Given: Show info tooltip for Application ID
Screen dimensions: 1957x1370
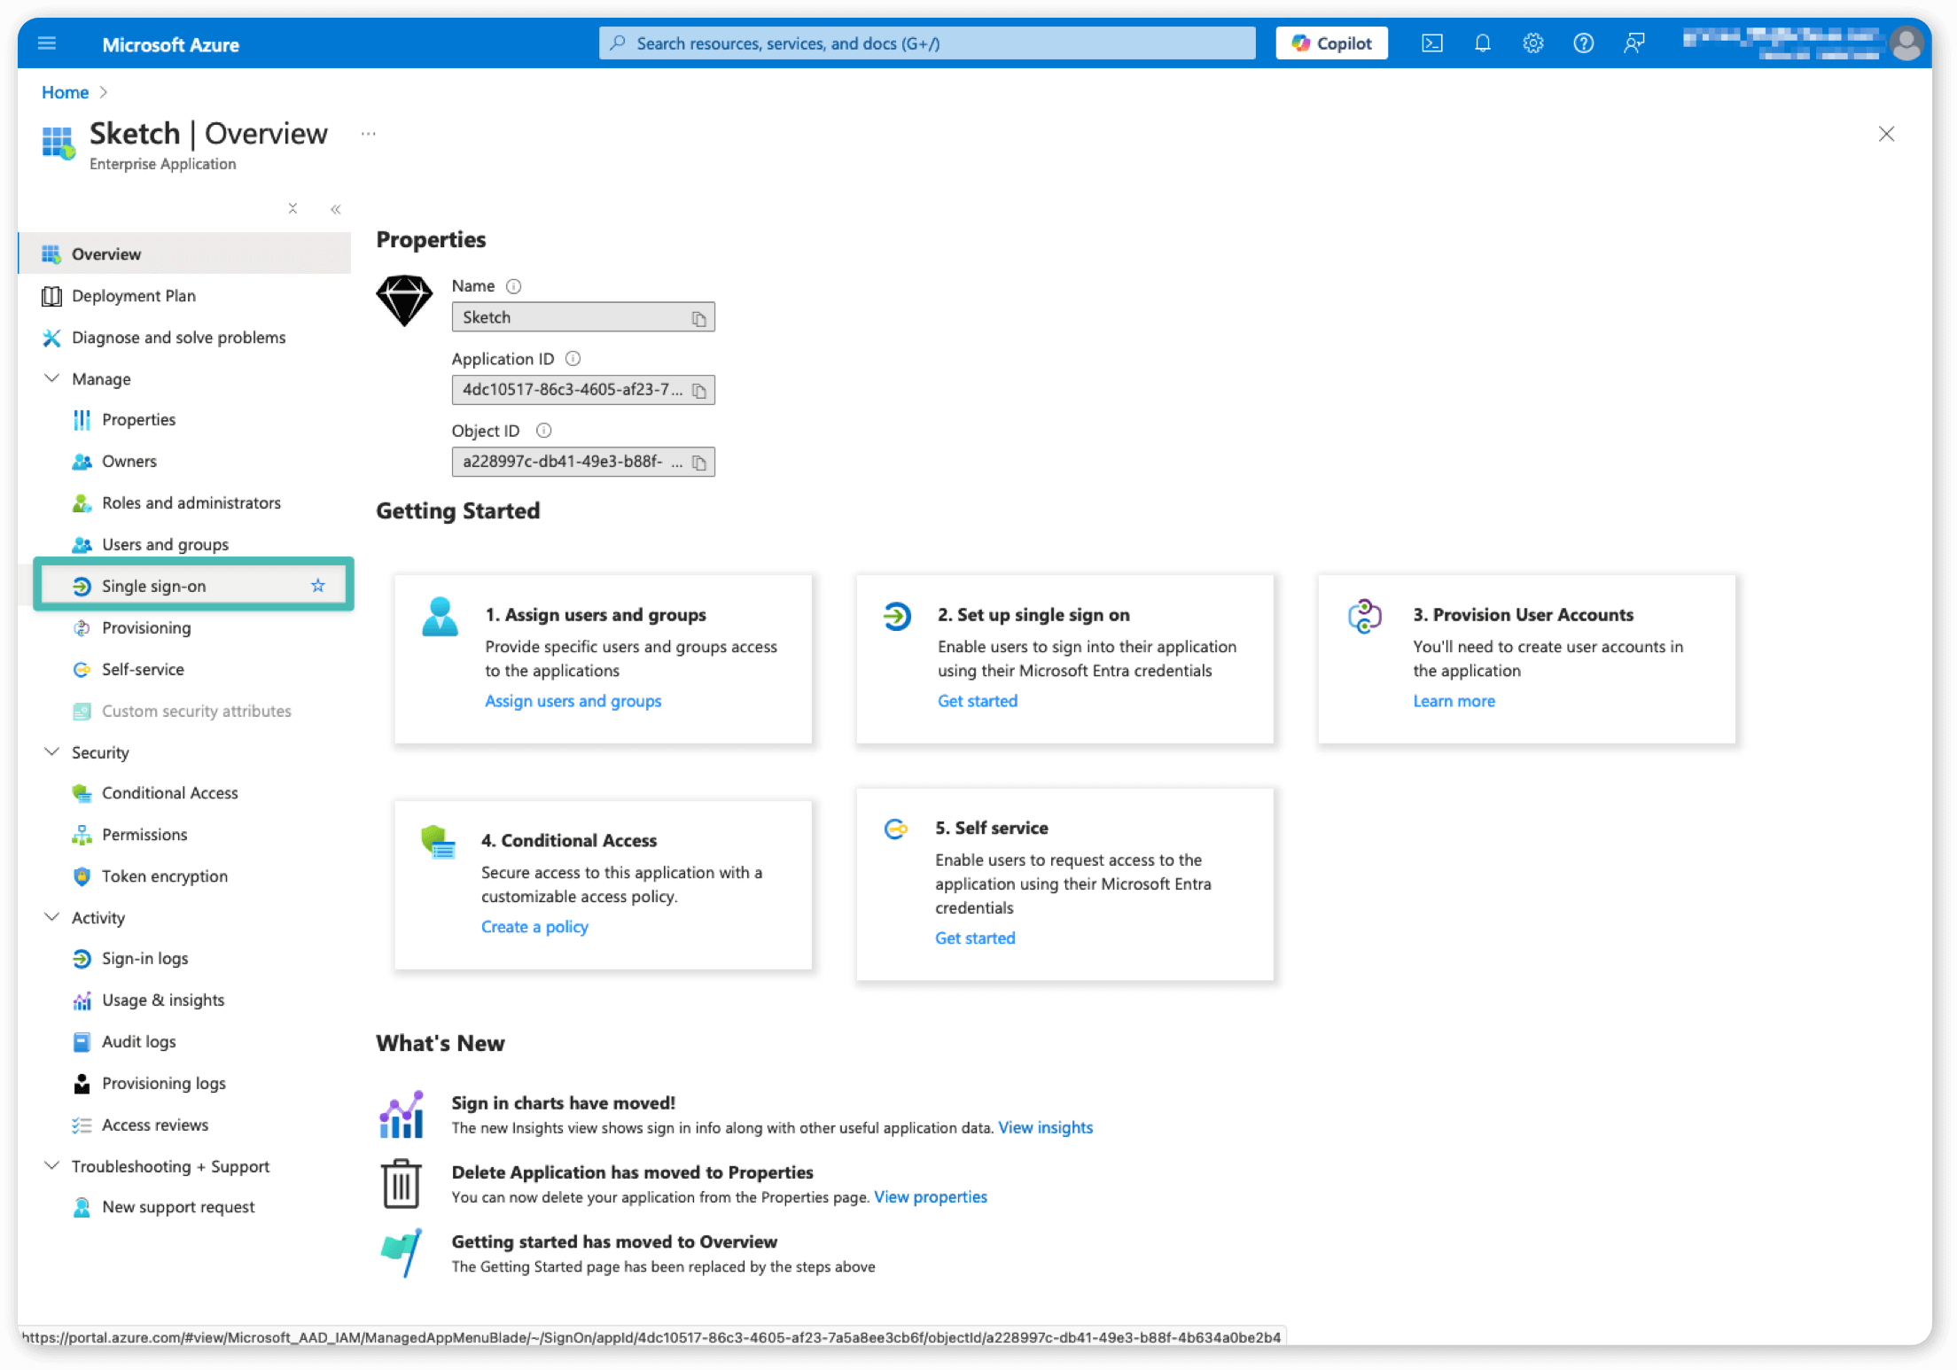Looking at the screenshot, I should 573,359.
